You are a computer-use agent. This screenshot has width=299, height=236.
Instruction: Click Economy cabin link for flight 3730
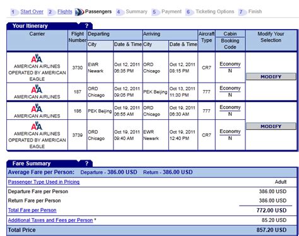(230, 64)
